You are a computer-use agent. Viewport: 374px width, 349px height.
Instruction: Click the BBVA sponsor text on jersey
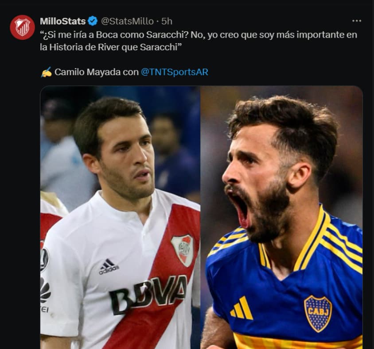coord(148,295)
